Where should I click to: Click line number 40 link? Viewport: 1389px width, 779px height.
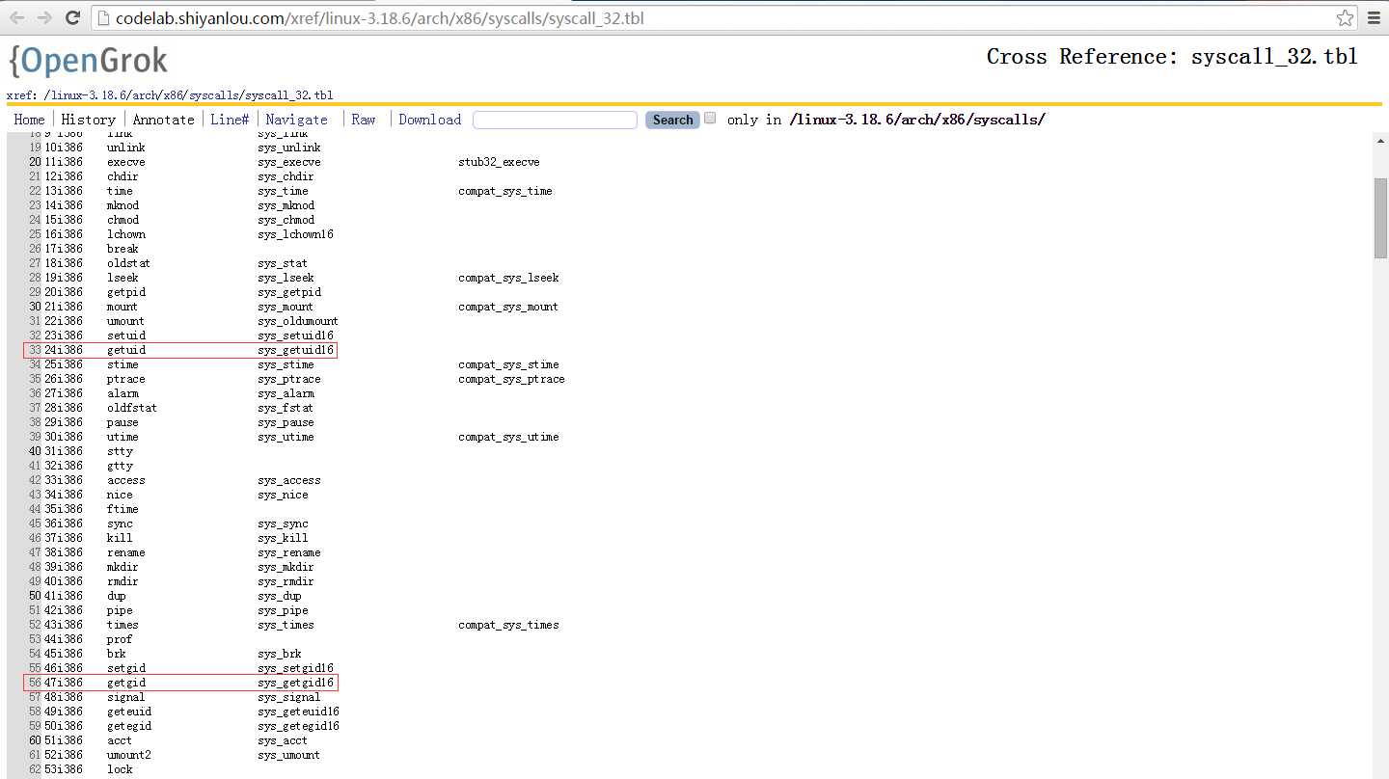click(35, 451)
